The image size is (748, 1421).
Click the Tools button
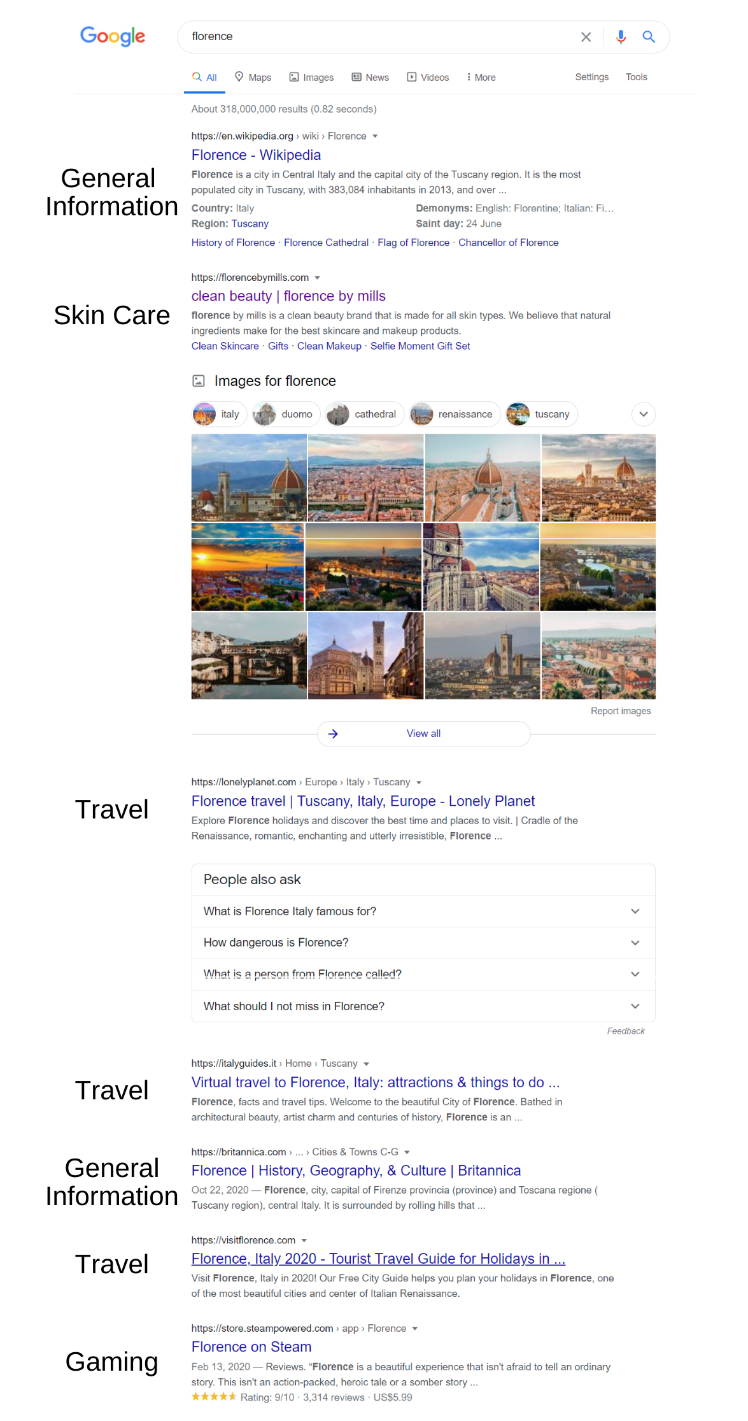click(x=636, y=77)
